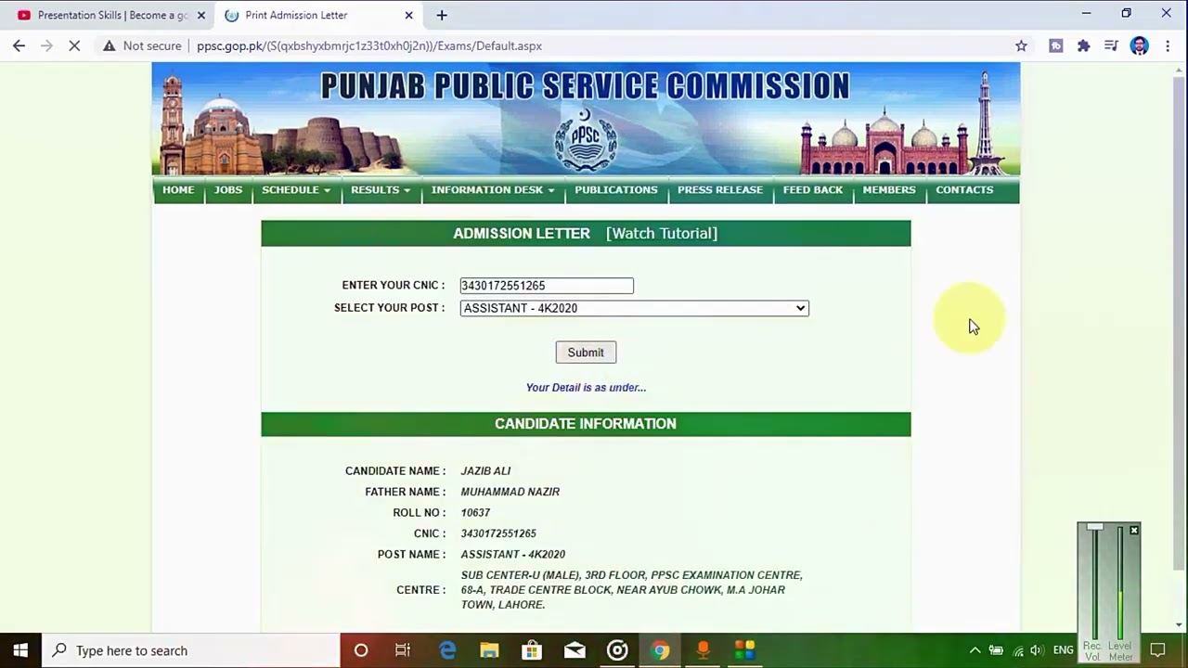This screenshot has height=668, width=1188.
Task: Stop loading the current page
Action: click(74, 45)
